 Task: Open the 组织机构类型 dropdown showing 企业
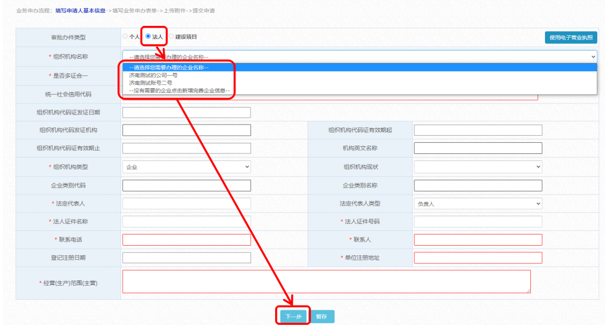[x=186, y=167]
